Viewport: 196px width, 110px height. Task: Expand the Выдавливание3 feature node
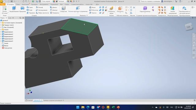coord(1,37)
